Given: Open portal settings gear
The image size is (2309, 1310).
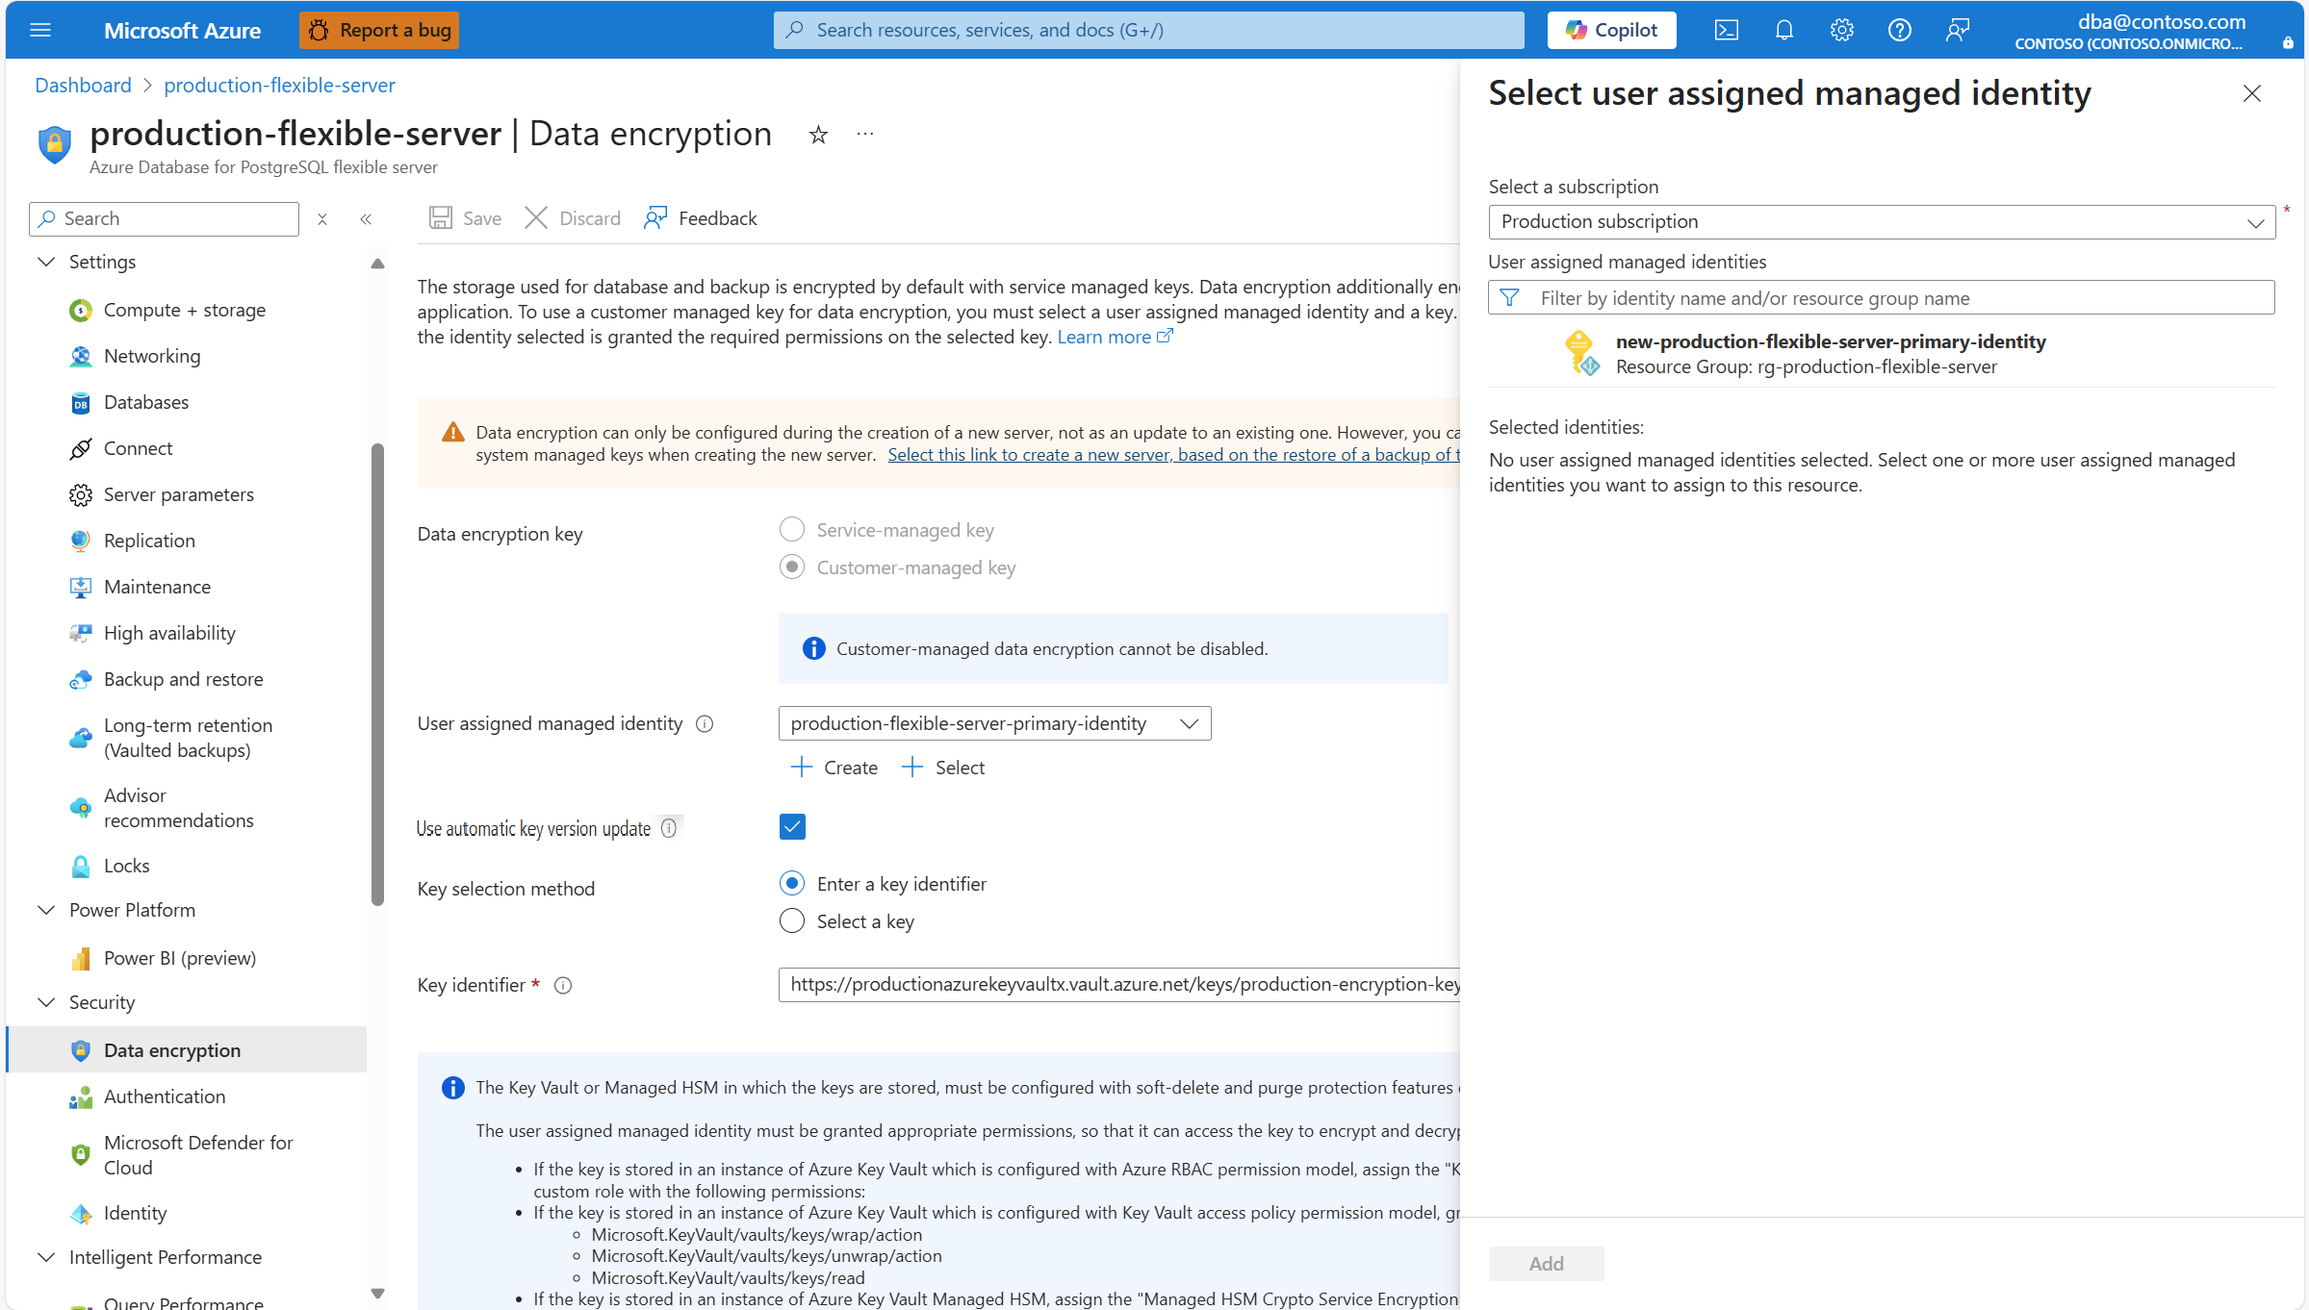Looking at the screenshot, I should pyautogui.click(x=1841, y=30).
